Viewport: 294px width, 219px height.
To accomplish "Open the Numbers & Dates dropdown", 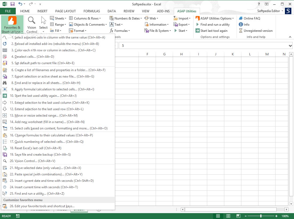I will 126,18.
